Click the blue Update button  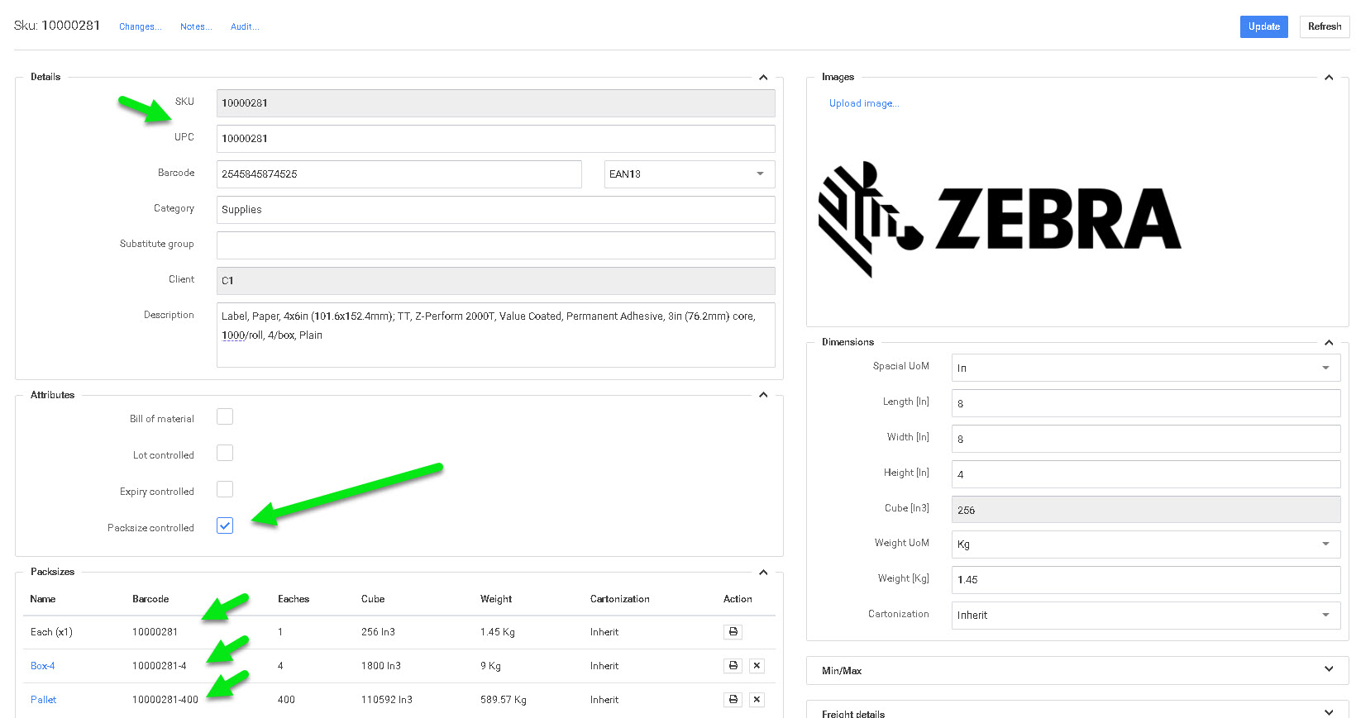coord(1263,26)
